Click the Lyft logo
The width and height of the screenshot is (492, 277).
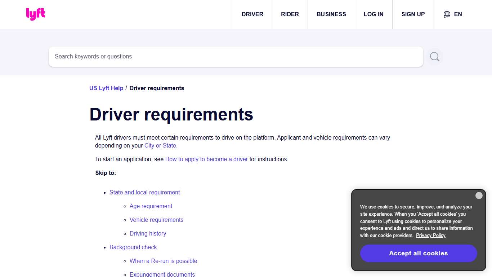[x=36, y=14]
